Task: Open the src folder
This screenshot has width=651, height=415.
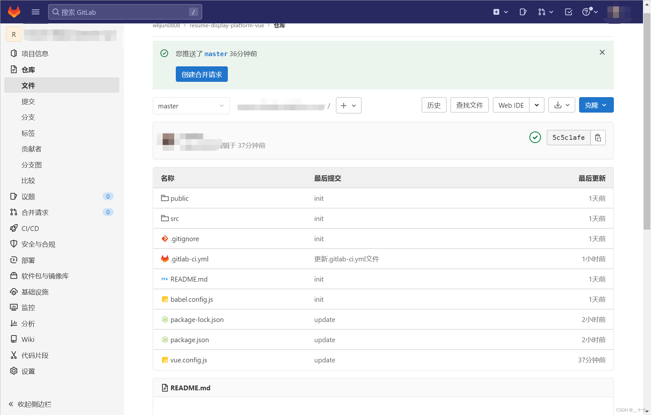Action: click(175, 218)
